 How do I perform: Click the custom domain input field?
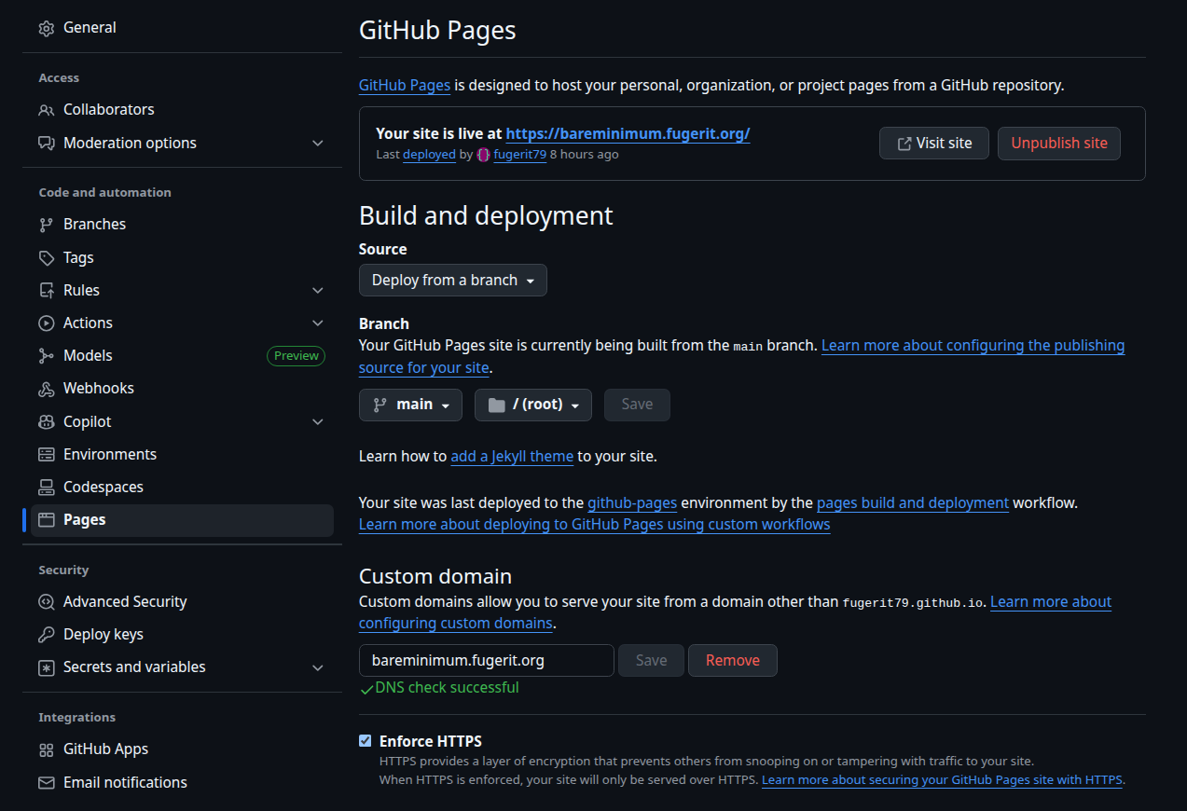[486, 660]
